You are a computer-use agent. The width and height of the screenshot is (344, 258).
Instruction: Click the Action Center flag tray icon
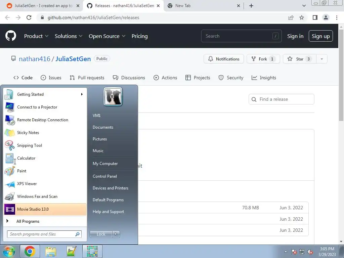294,252
